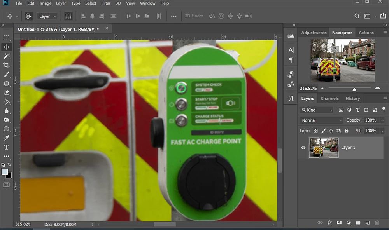389x230 pixels.
Task: Delete layer using the trash icon
Action: [x=377, y=223]
